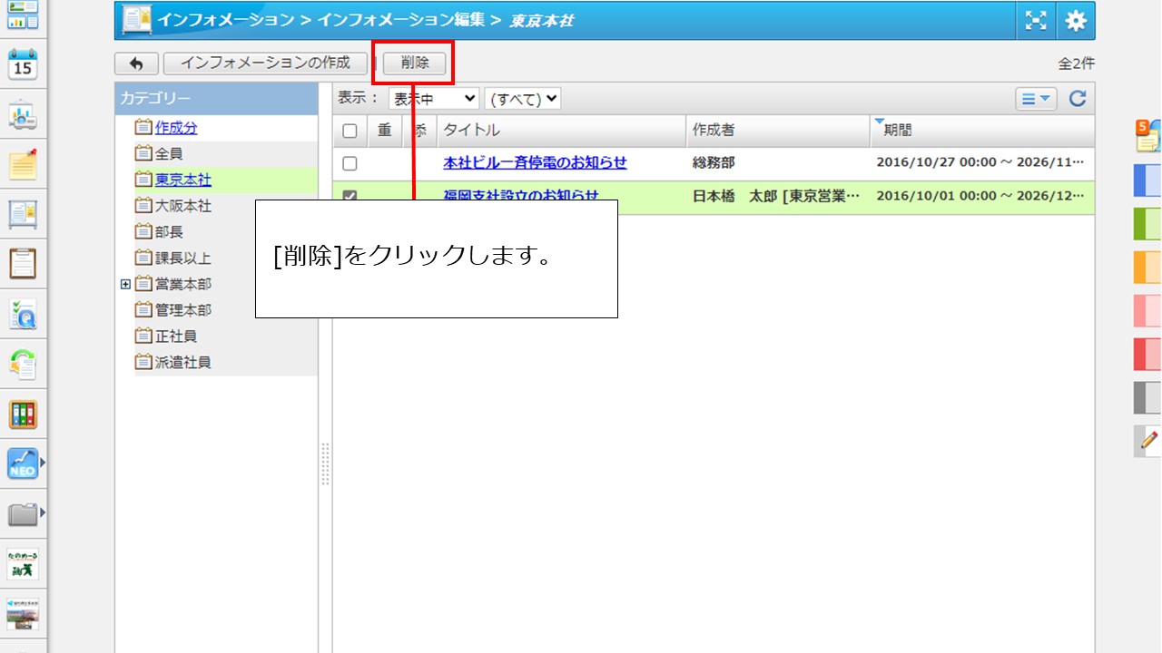Open the settings gear in the header
Image resolution: width=1162 pixels, height=653 pixels.
pos(1076,21)
